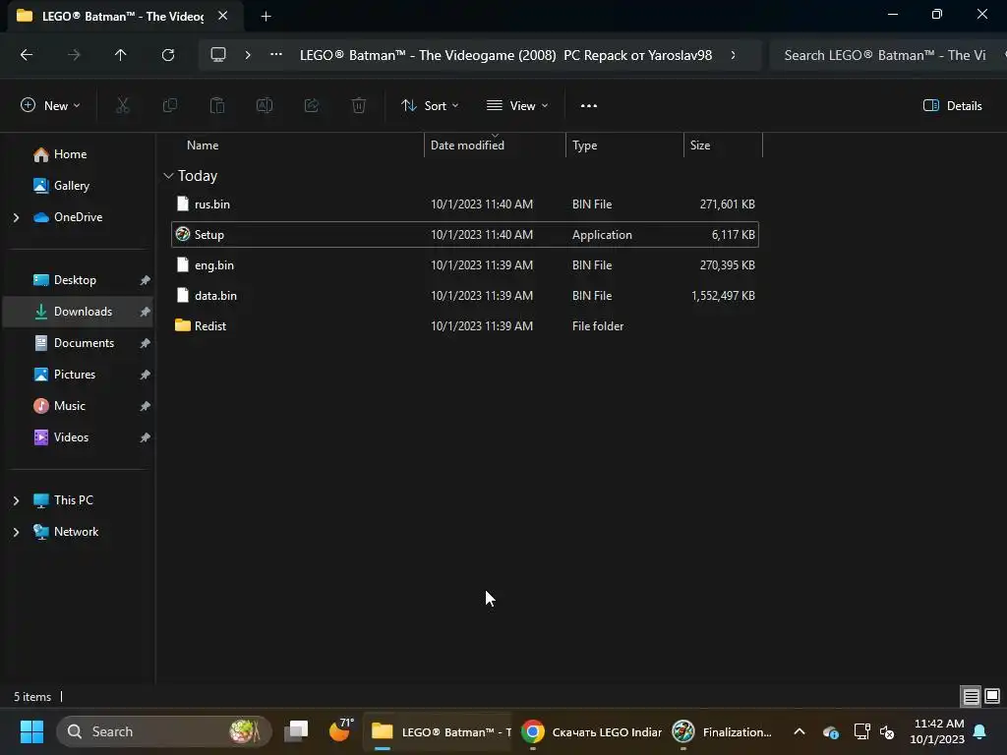Expand breadcrumb chevron after folder name
This screenshot has width=1007, height=755.
tap(733, 55)
